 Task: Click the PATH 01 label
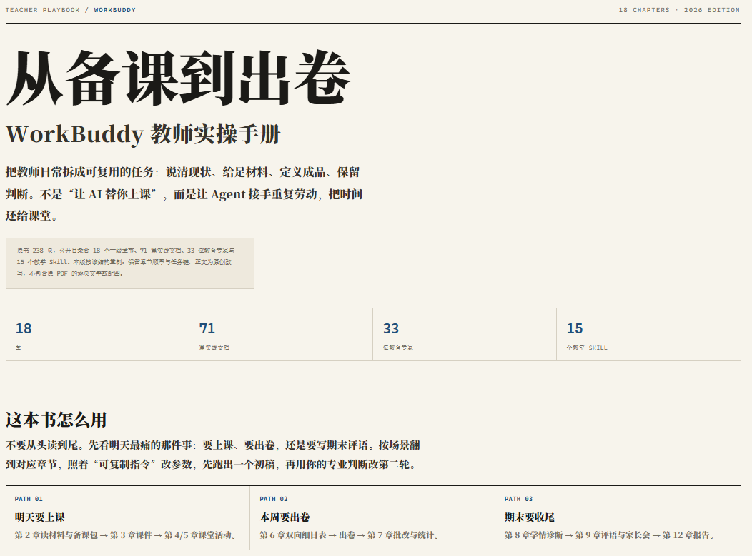point(29,499)
